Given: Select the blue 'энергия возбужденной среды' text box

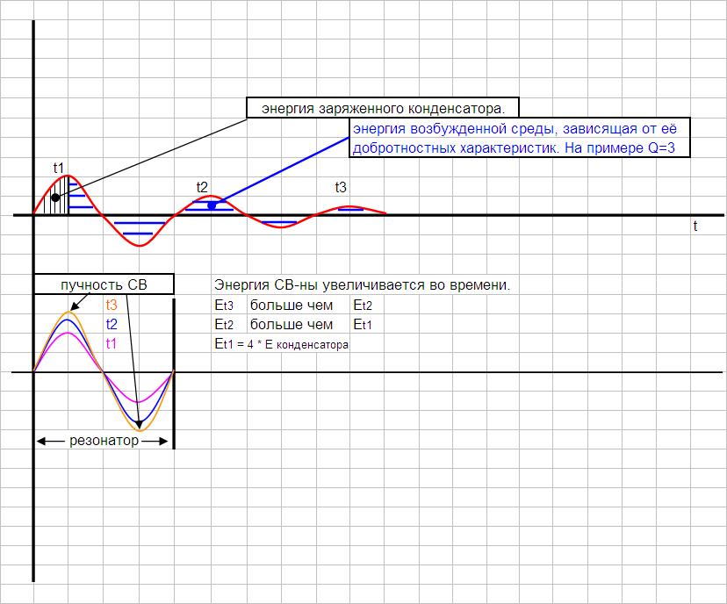Looking at the screenshot, I should click(519, 138).
